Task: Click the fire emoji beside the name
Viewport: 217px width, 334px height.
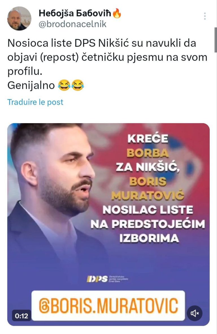Action: 117,13
